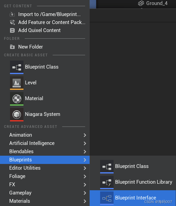176x206 pixels.
Task: Open the Editor Utilities submenu
Action: (x=45, y=168)
